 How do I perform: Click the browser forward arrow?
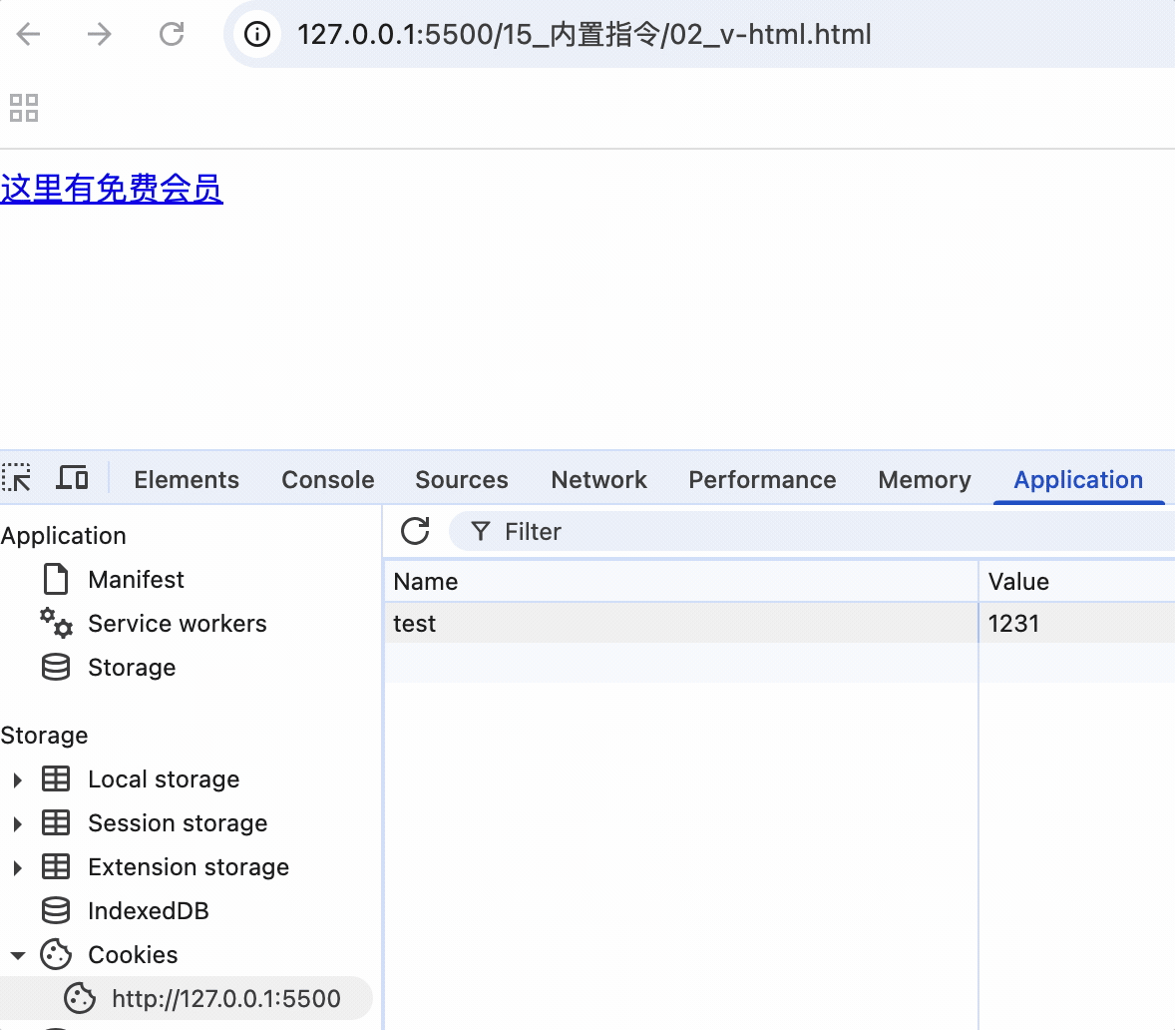(x=100, y=35)
